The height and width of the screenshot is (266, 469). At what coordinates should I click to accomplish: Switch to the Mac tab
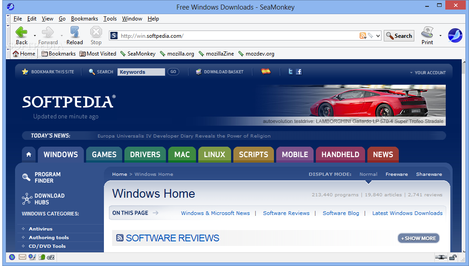click(182, 154)
